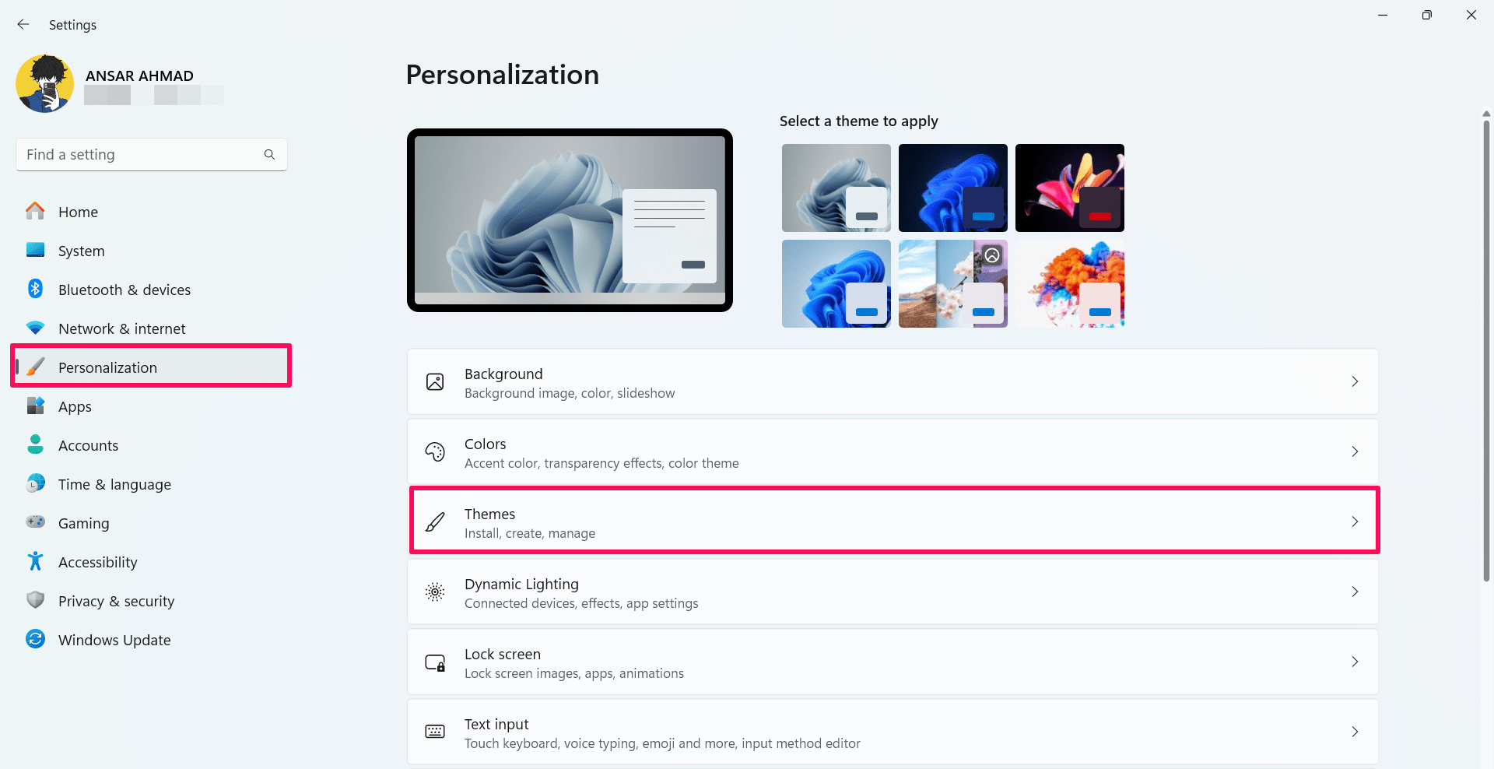Open the System section in sidebar

81,251
